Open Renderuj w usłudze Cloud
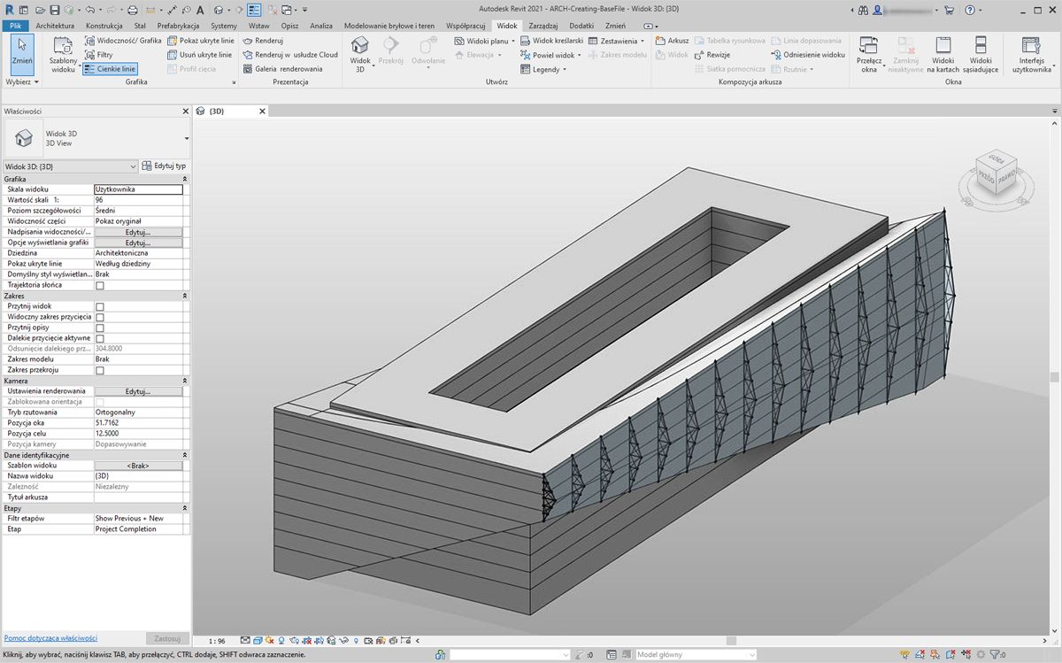This screenshot has width=1062, height=663. (290, 55)
